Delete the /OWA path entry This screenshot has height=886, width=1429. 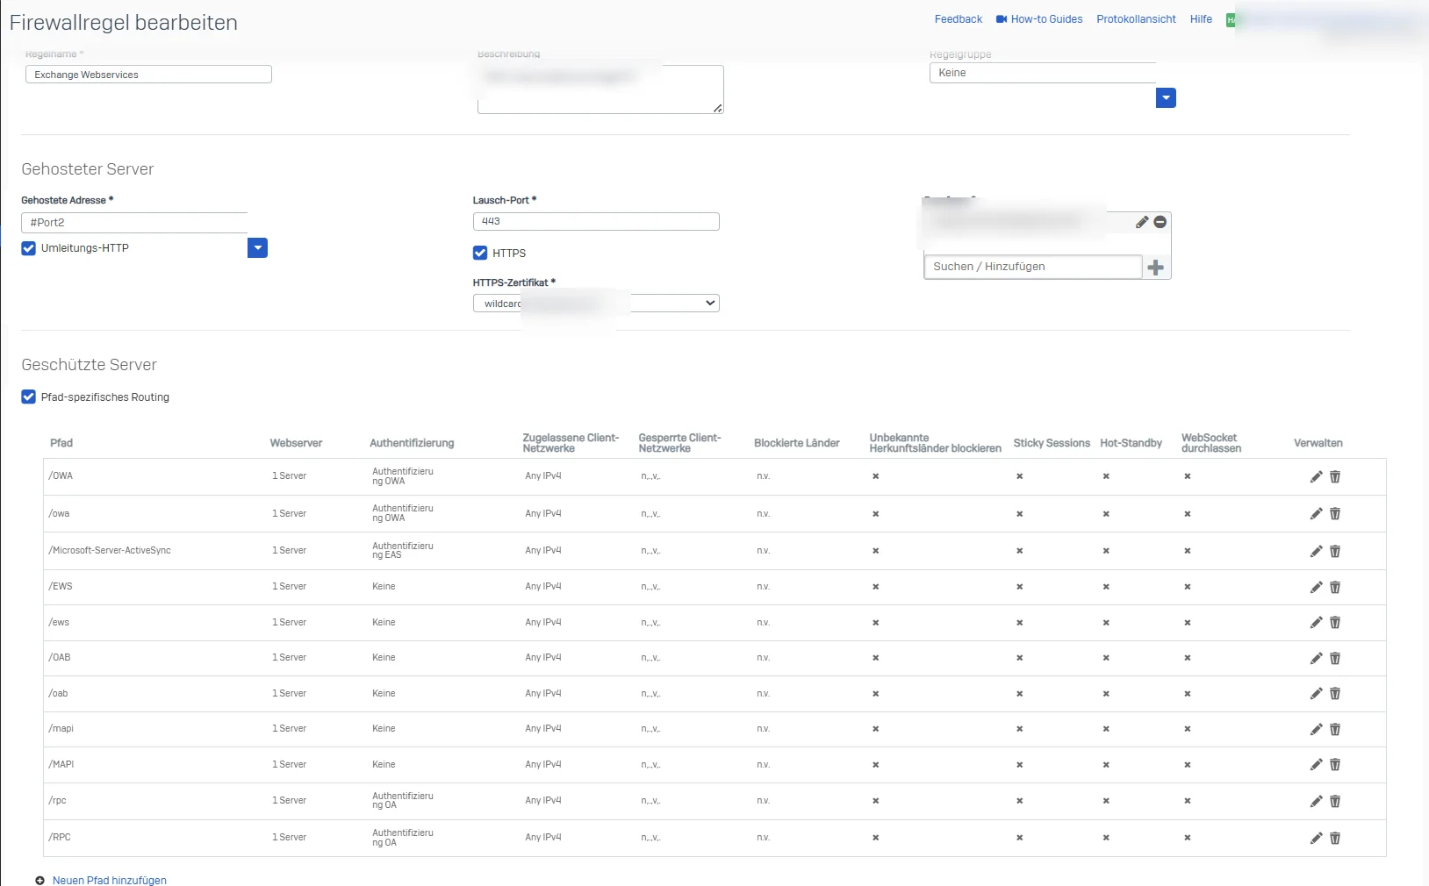(x=1335, y=476)
